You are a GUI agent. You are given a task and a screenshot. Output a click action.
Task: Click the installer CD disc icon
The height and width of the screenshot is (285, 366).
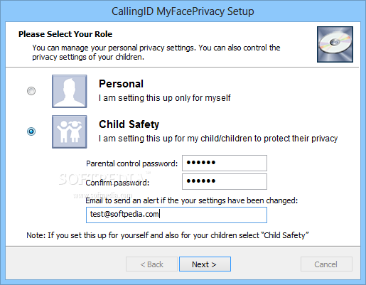point(335,44)
